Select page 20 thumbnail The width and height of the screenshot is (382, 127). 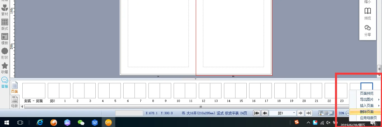point(305,91)
